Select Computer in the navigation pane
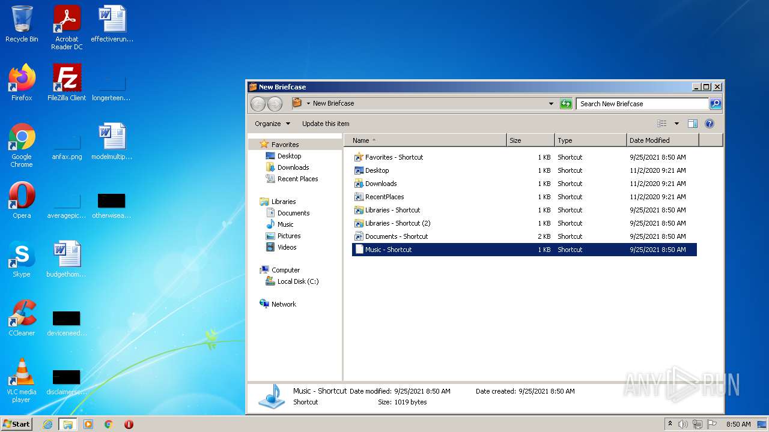The image size is (769, 432). pyautogui.click(x=285, y=270)
